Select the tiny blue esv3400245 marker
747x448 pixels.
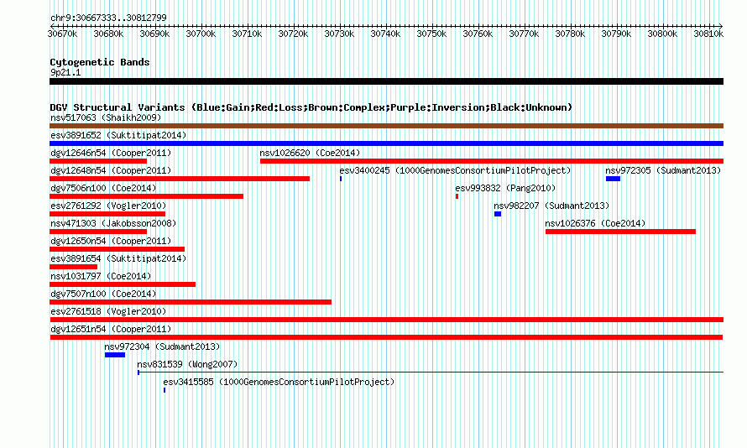341,179
